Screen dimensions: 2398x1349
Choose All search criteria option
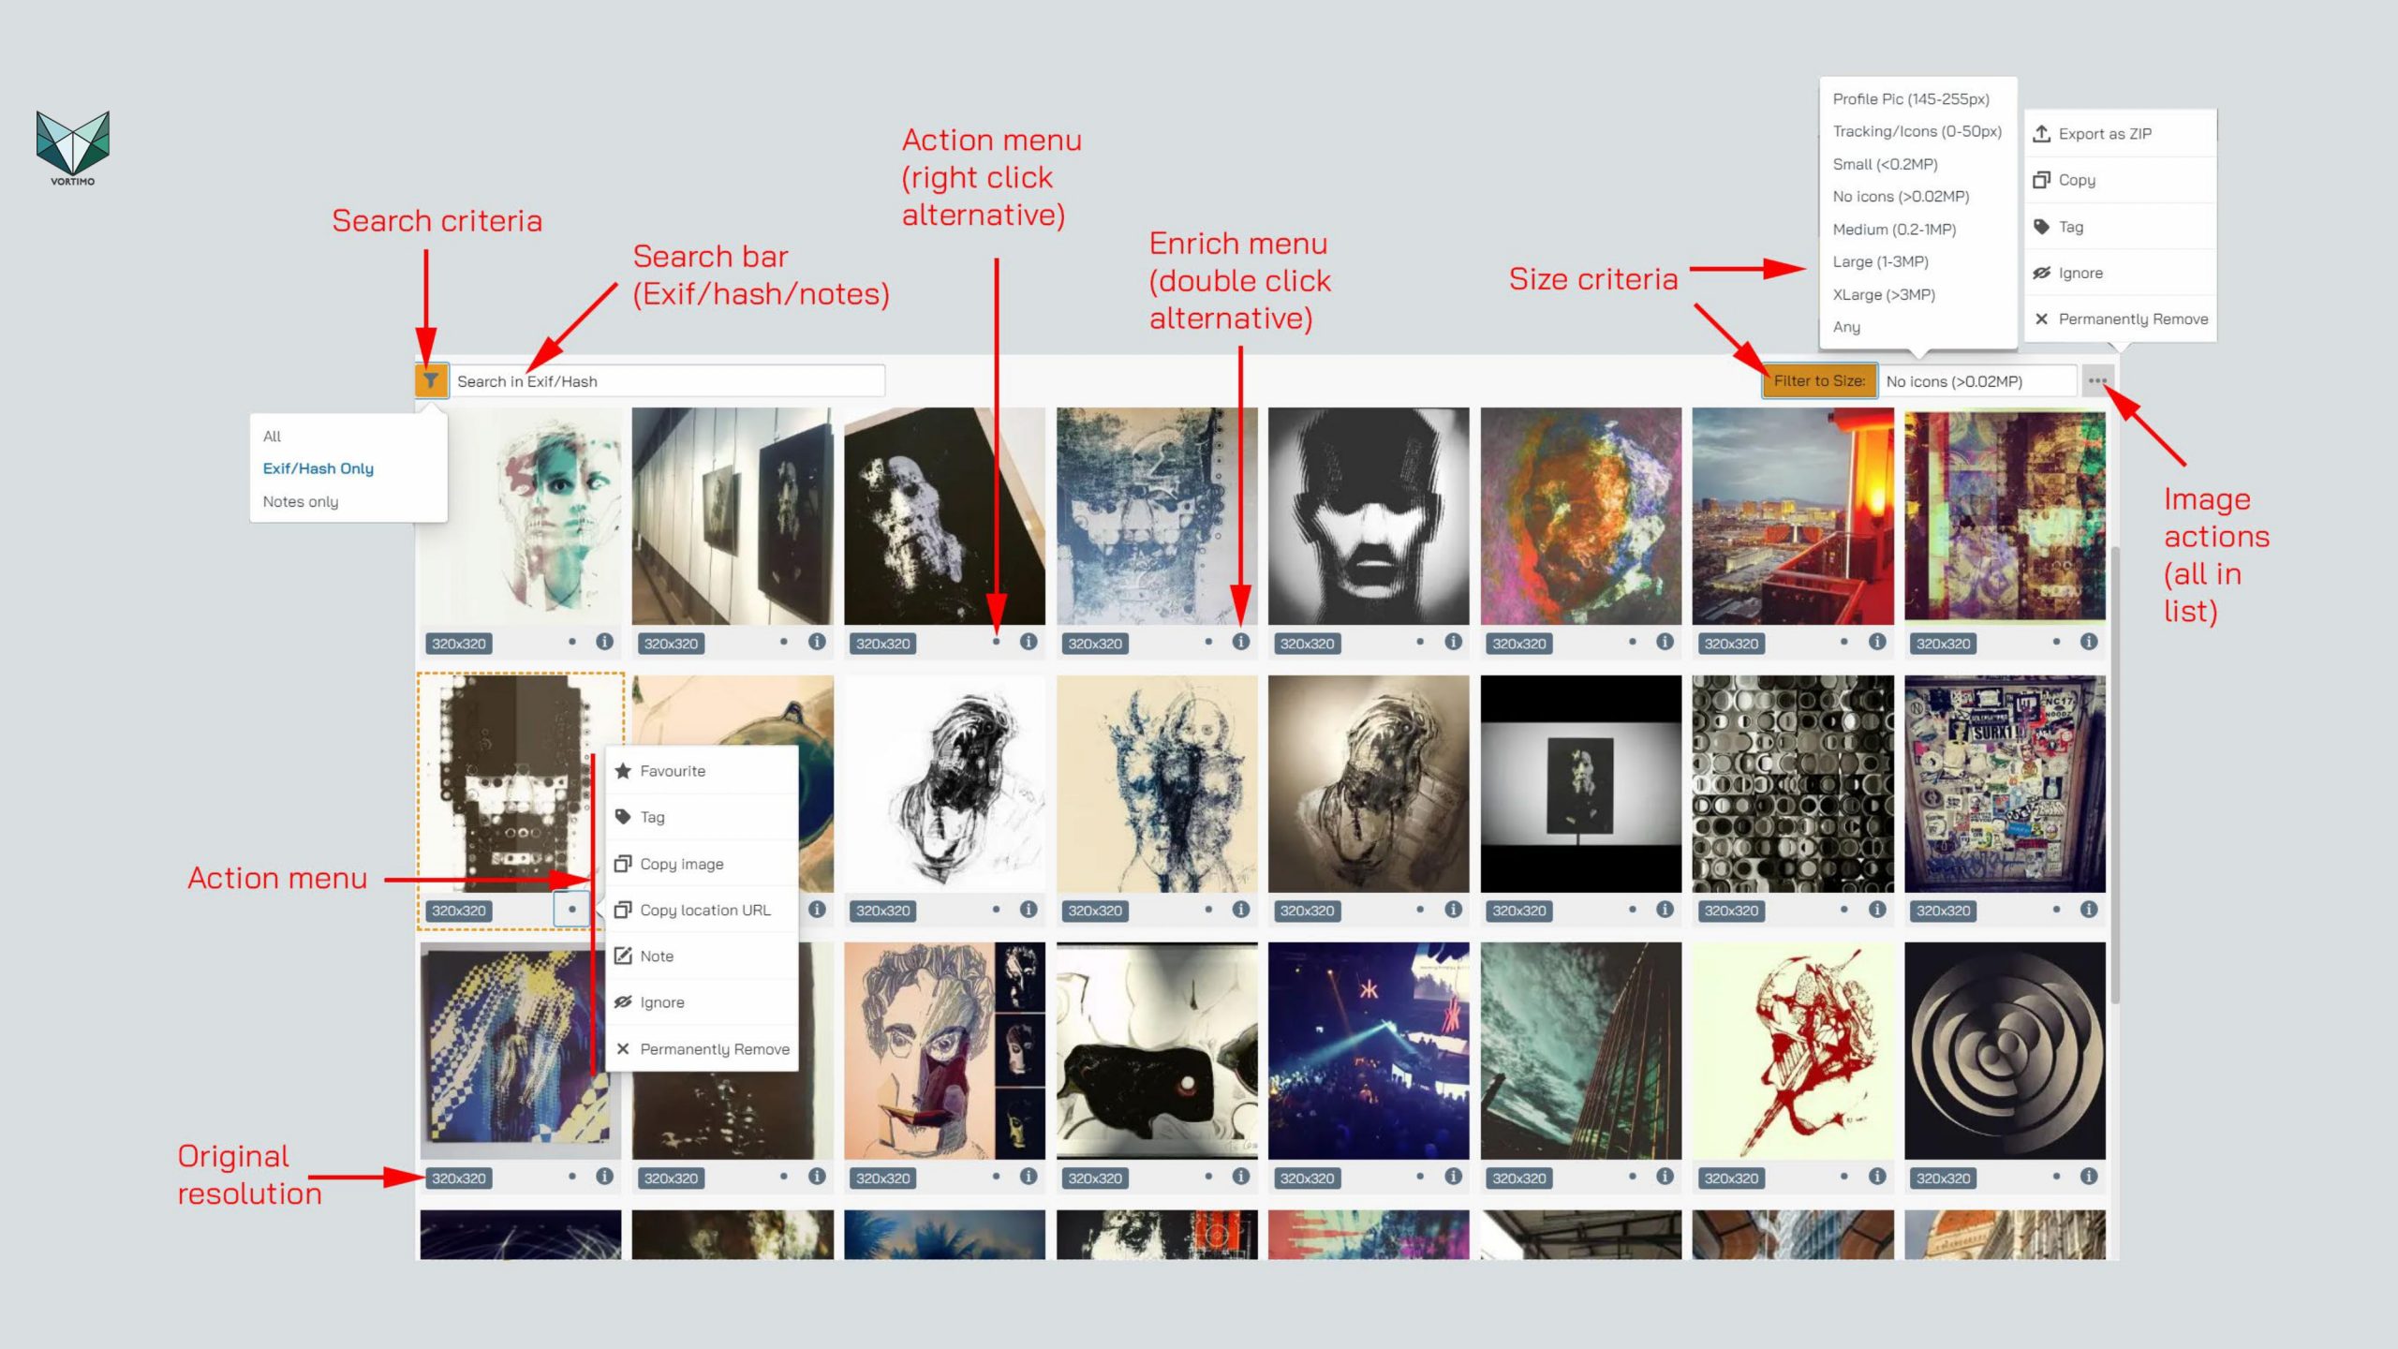(272, 437)
